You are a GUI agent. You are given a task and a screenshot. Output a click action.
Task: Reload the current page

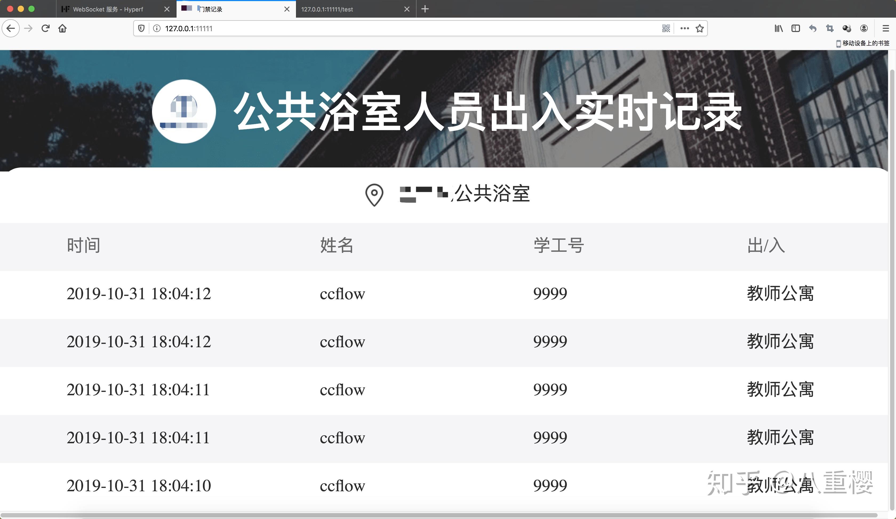(x=45, y=29)
